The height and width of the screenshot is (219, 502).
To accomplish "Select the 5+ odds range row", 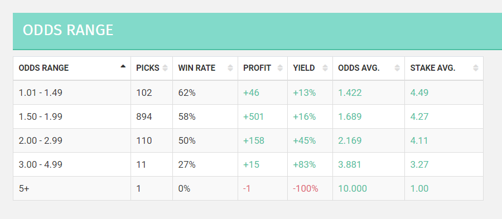I will 248,188.
